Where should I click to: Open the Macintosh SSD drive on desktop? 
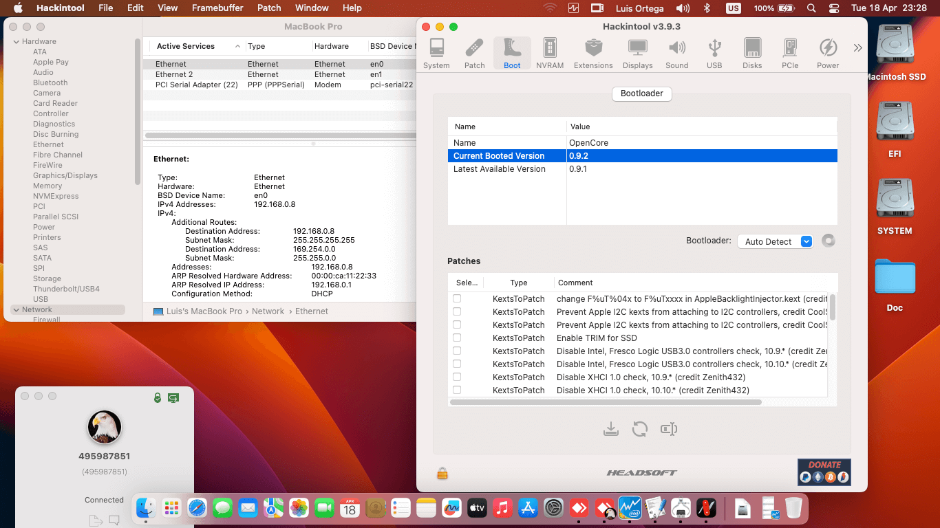point(895,54)
